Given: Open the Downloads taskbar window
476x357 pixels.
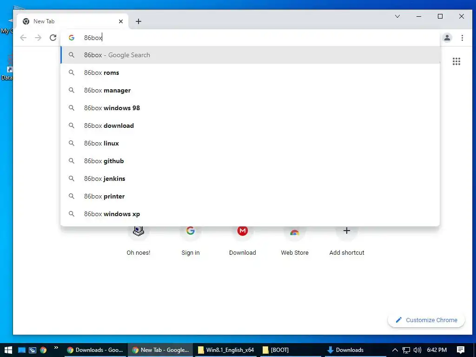Looking at the screenshot, I should 356,350.
